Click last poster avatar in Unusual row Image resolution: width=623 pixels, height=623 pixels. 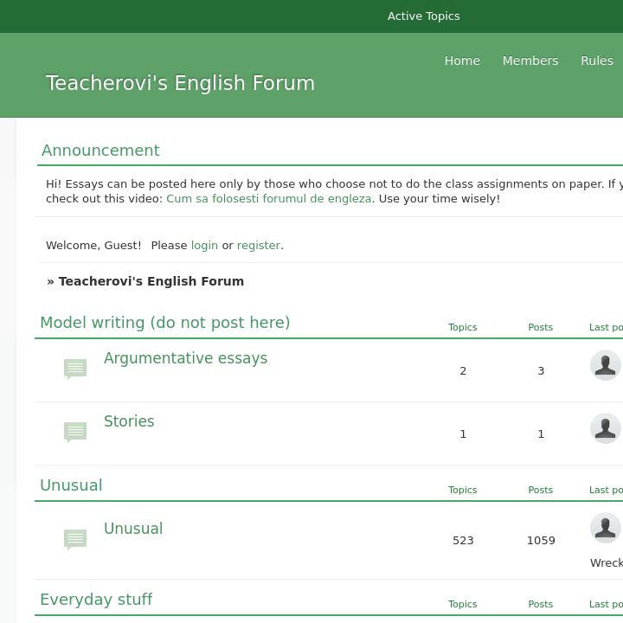605,528
